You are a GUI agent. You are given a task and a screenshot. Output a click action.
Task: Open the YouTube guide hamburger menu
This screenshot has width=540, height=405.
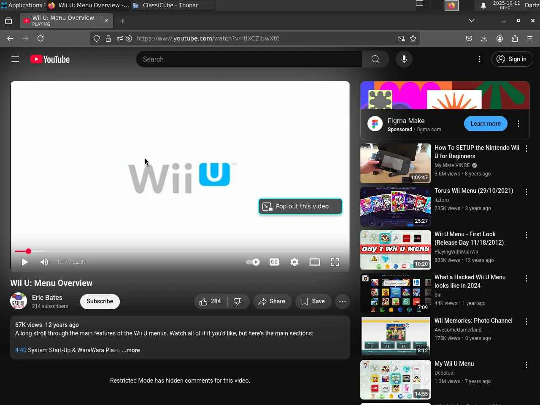click(15, 59)
